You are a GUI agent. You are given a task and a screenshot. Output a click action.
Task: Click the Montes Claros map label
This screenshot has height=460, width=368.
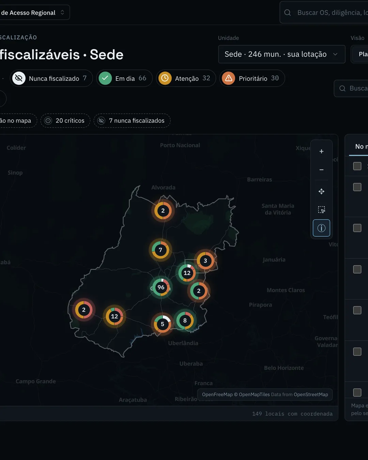coord(286,290)
